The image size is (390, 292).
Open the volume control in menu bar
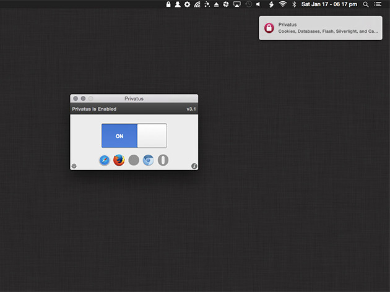[x=259, y=4]
